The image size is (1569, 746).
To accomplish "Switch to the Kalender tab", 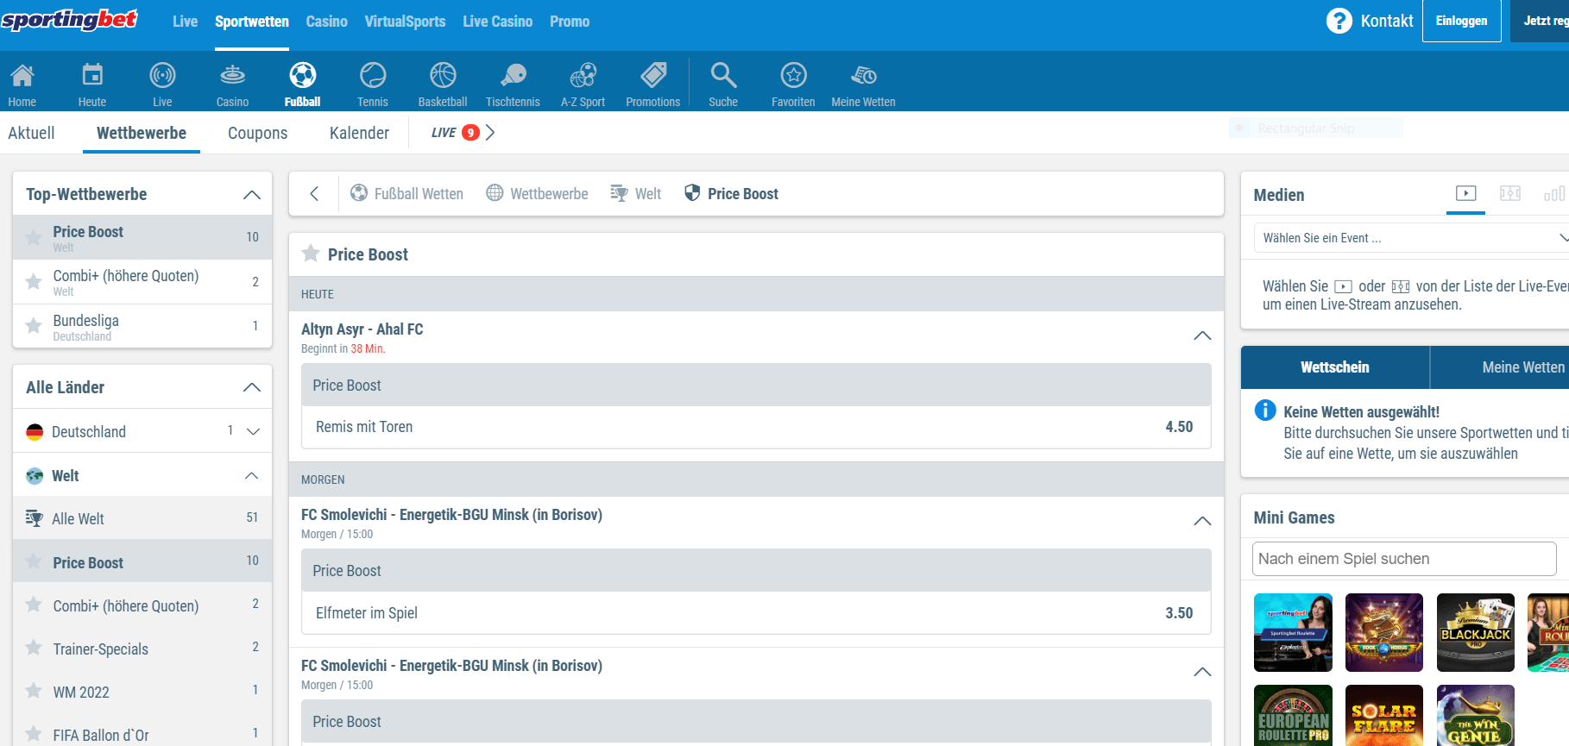I will tap(359, 133).
